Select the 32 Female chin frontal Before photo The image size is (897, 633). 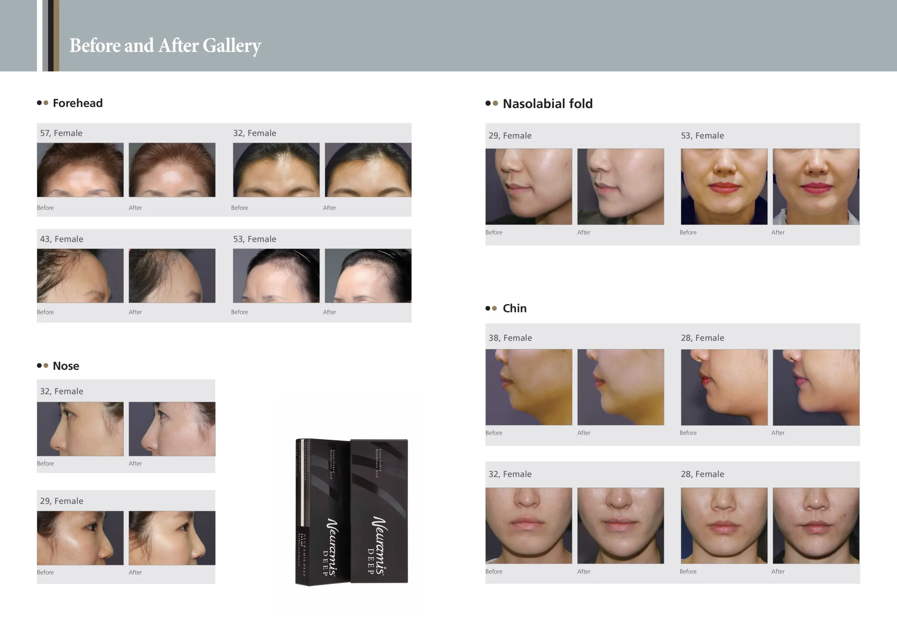[x=529, y=525]
